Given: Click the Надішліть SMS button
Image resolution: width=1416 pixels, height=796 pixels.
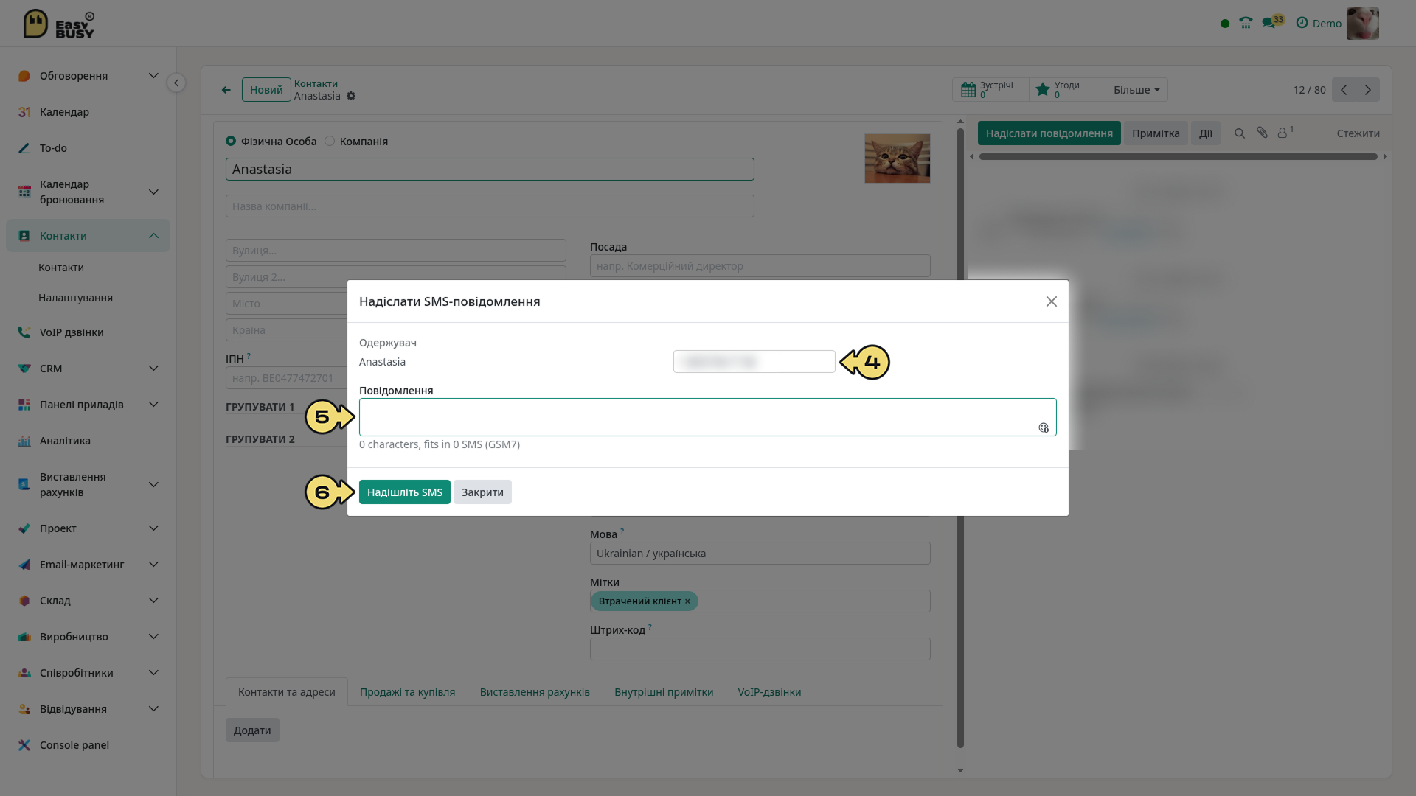Looking at the screenshot, I should click(x=404, y=492).
